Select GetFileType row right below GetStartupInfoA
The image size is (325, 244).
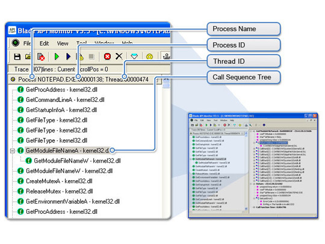(57, 120)
